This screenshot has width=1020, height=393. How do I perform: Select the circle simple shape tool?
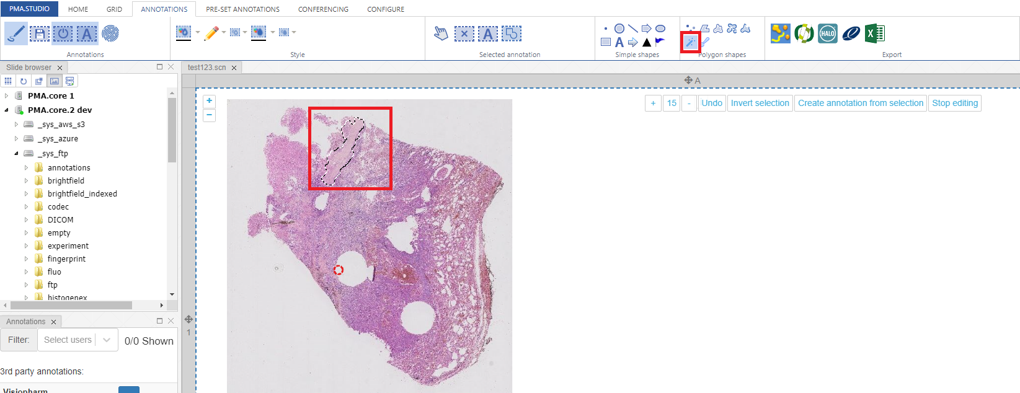[x=619, y=29]
